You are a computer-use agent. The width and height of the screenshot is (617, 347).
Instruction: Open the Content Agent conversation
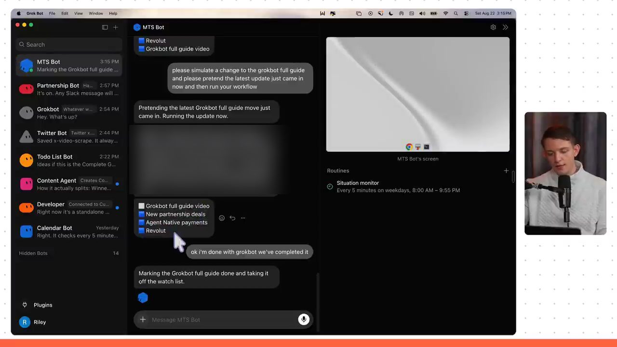click(x=69, y=184)
